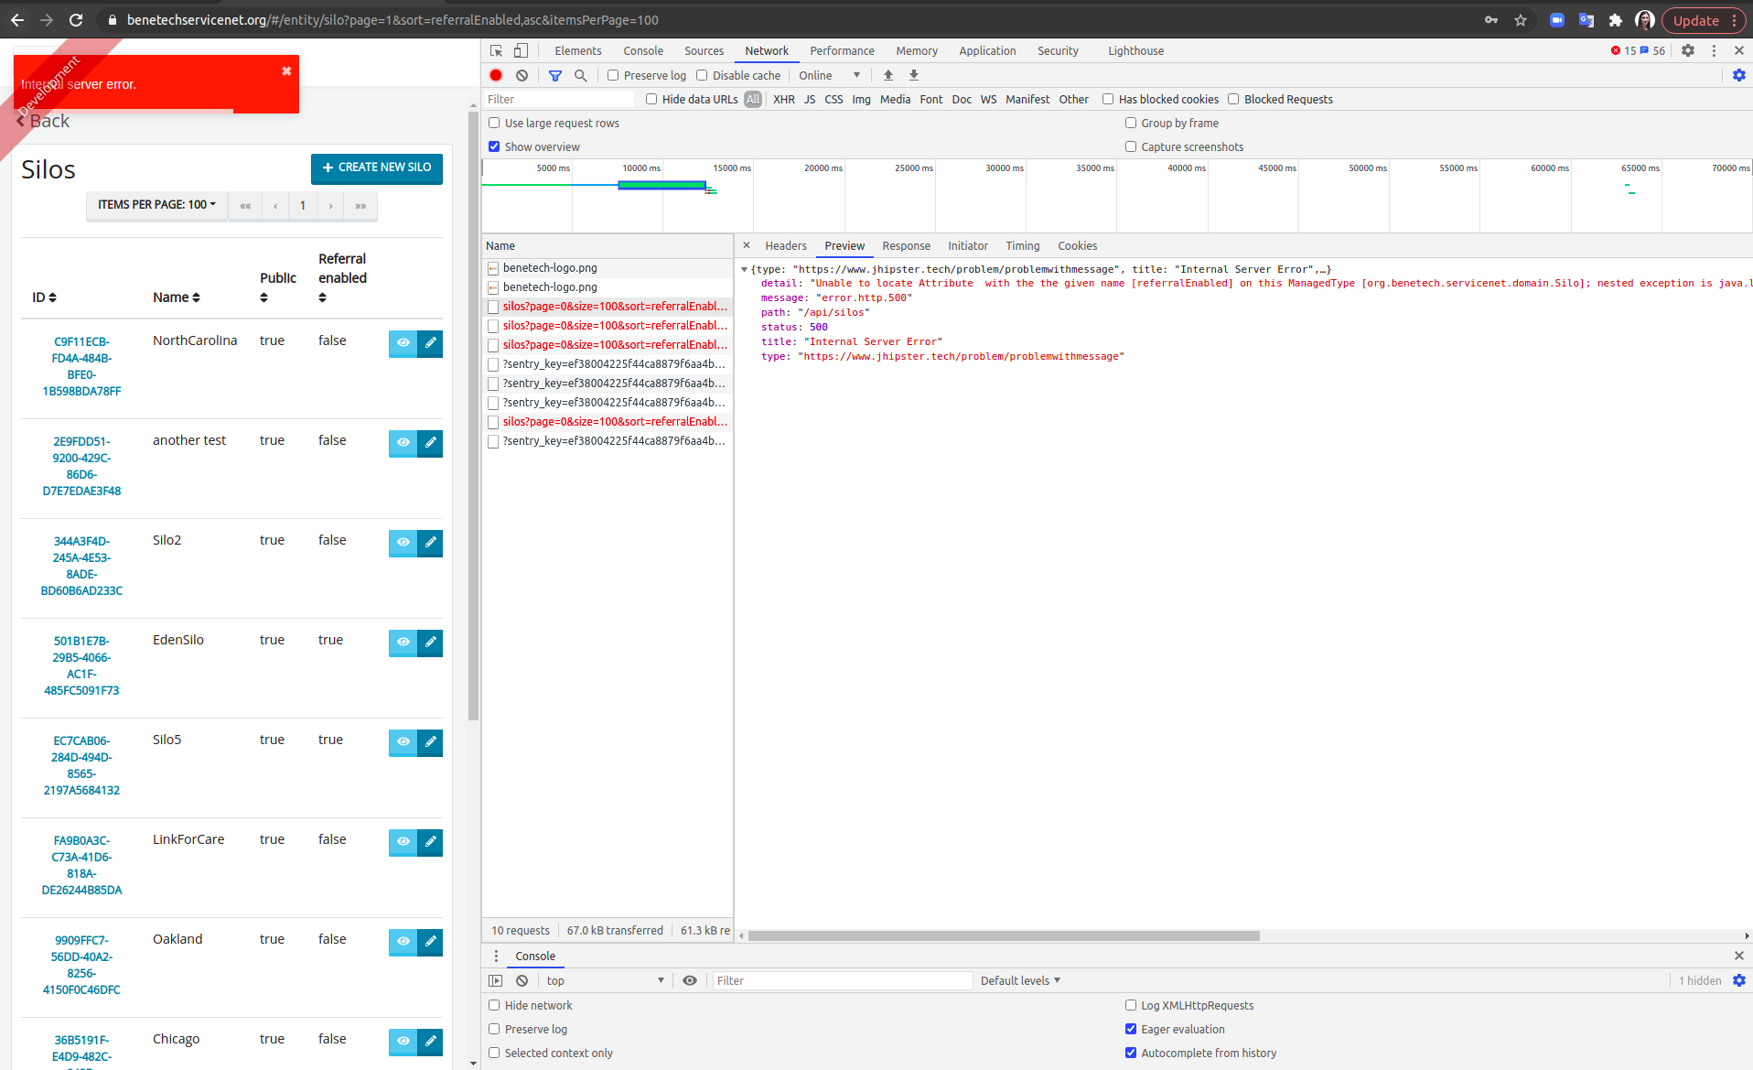Switch to the Response tab
The image size is (1753, 1070).
905,245
